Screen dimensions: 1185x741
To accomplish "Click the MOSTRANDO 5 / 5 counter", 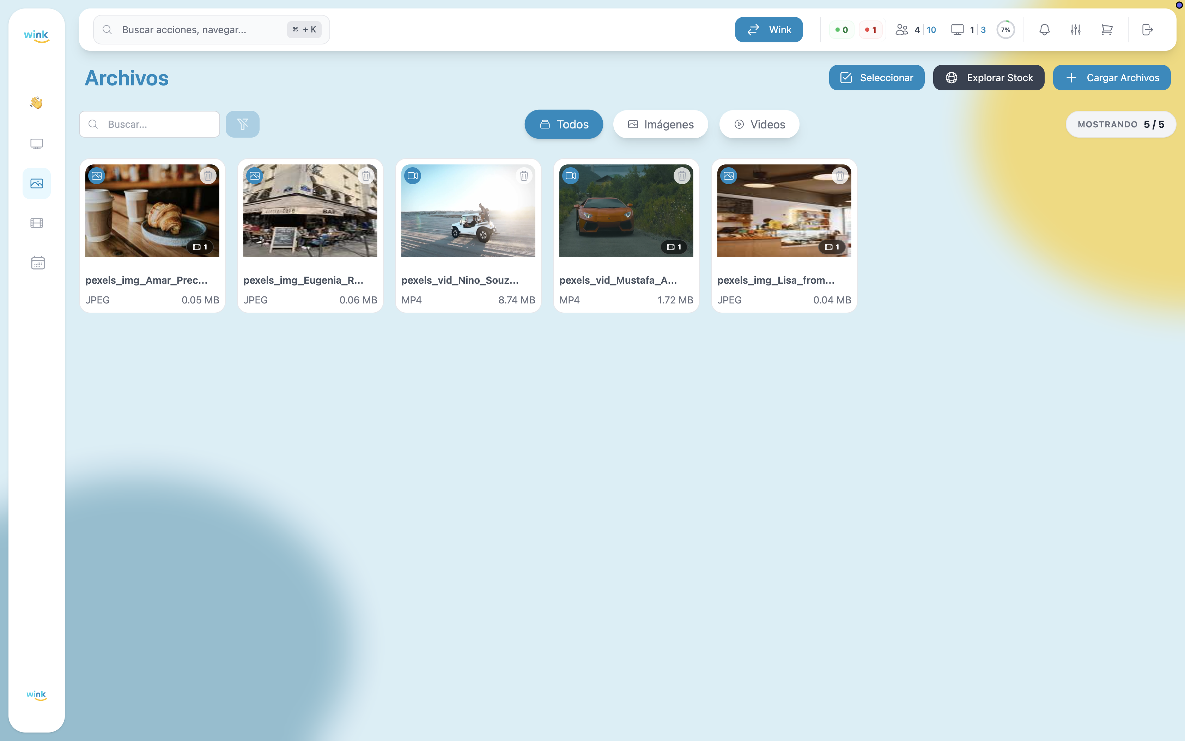I will coord(1121,124).
